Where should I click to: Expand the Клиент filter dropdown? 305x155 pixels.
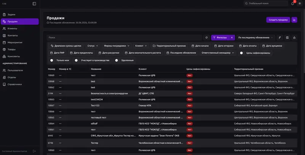(141, 46)
